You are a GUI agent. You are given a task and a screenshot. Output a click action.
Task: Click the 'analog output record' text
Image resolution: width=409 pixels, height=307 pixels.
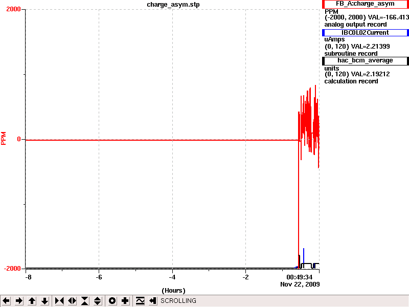tap(355, 25)
